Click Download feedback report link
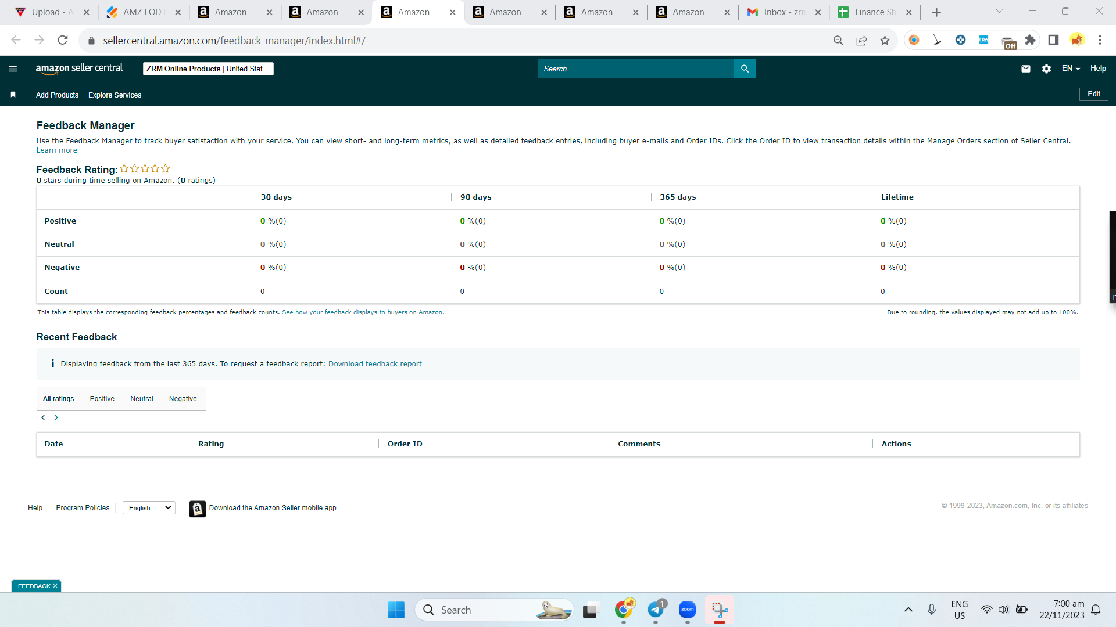 (375, 364)
